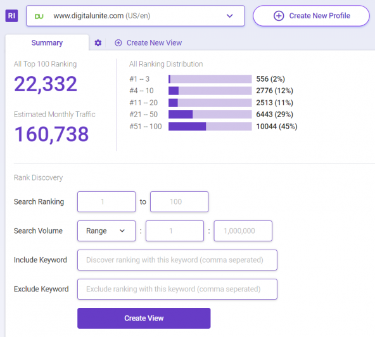
Task: Focus the Search Volume minimum field
Action: coord(175,231)
